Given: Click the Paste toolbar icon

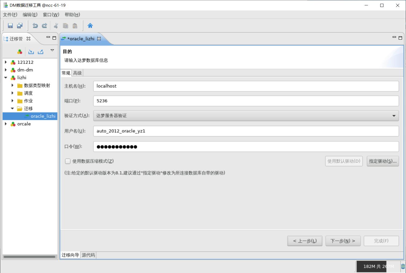Looking at the screenshot, I should (x=75, y=26).
